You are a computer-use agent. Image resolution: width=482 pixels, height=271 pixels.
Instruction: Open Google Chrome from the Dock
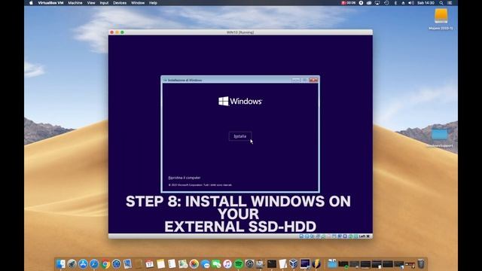[x=105, y=264]
